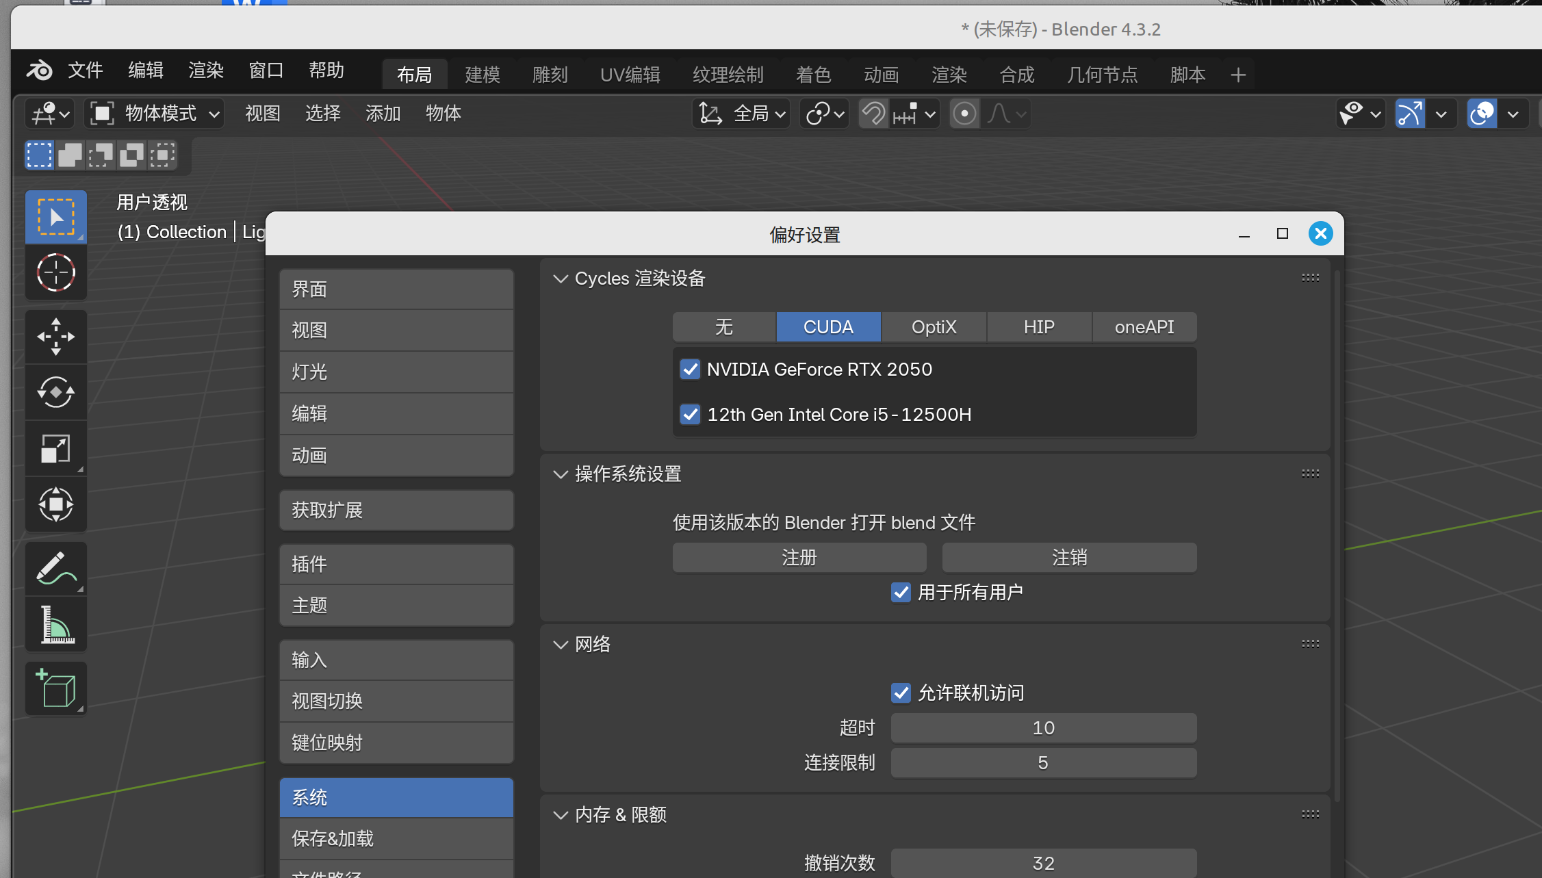This screenshot has height=878, width=1542.
Task: Uncheck NVIDIA GeForce RTX 2050 device
Action: 690,370
